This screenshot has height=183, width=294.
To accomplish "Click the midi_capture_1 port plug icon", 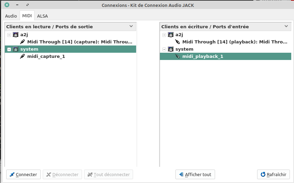I will (22, 57).
